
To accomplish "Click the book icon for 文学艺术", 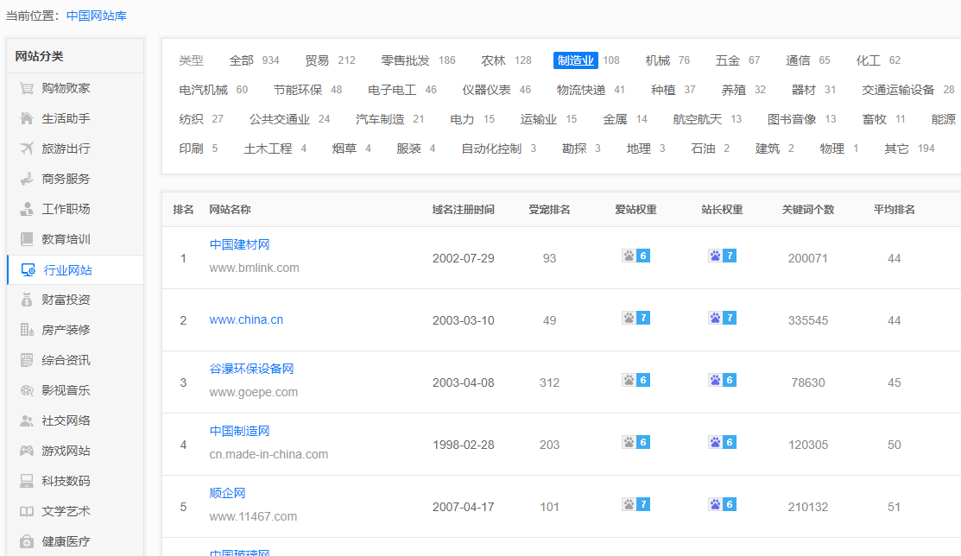I will pyautogui.click(x=27, y=511).
